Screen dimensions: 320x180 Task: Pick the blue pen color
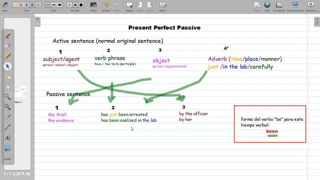[26, 5]
